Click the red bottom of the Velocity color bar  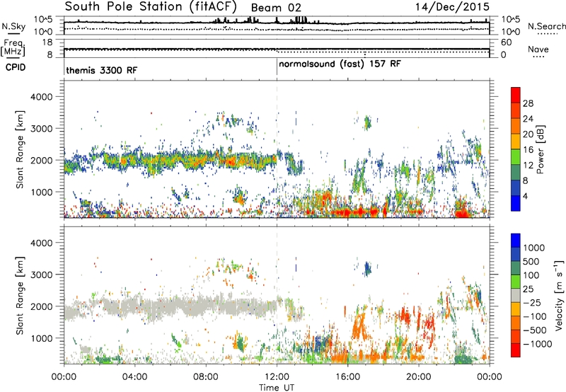pos(516,350)
